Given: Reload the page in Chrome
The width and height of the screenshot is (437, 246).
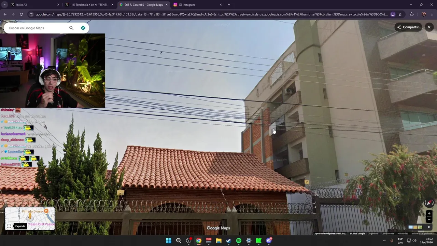Looking at the screenshot, I should (x=21, y=14).
